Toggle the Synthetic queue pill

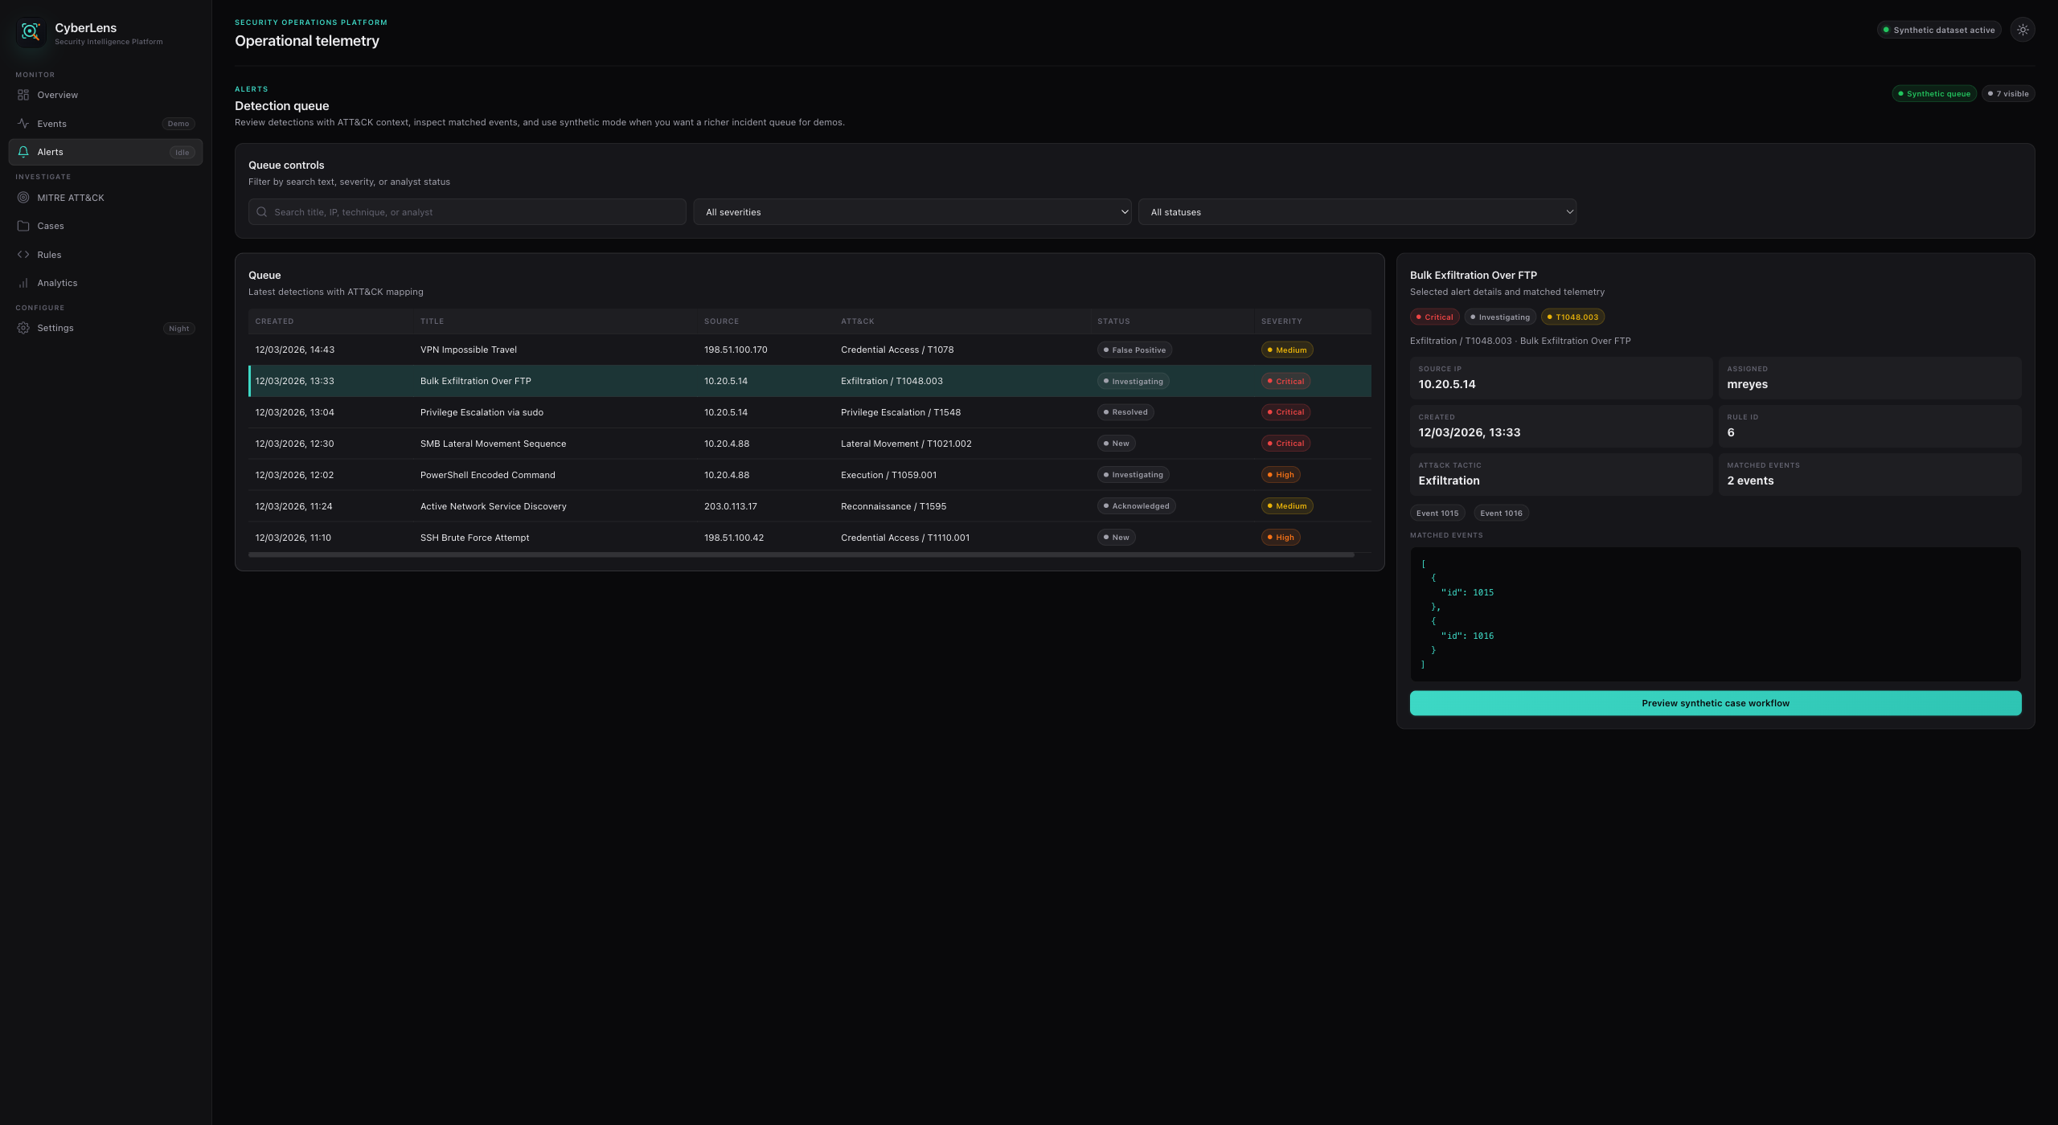click(x=1933, y=94)
